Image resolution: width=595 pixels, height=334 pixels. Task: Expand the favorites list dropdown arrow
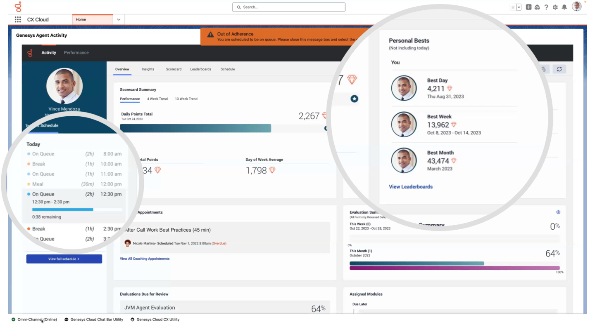(x=519, y=7)
